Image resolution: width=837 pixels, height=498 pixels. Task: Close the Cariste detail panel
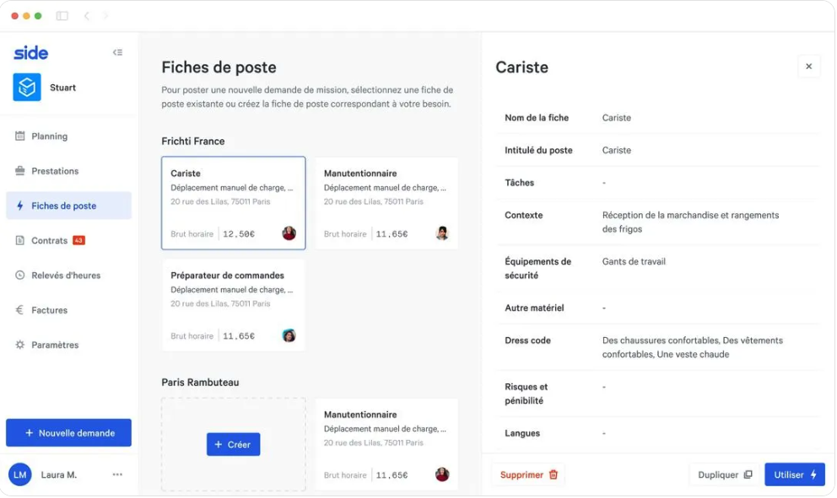(808, 67)
